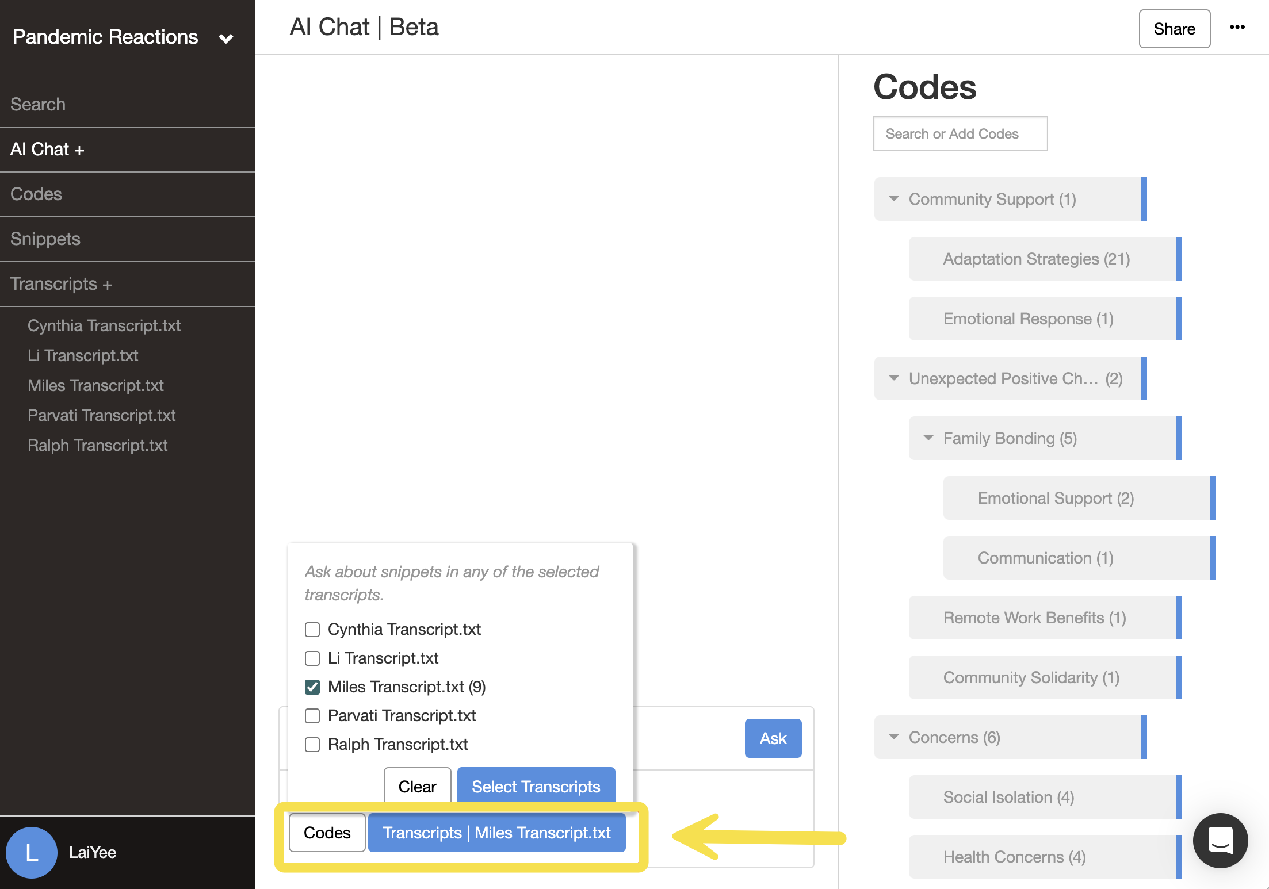The height and width of the screenshot is (889, 1269).
Task: Check the Ralph Transcript.txt checkbox
Action: 312,745
